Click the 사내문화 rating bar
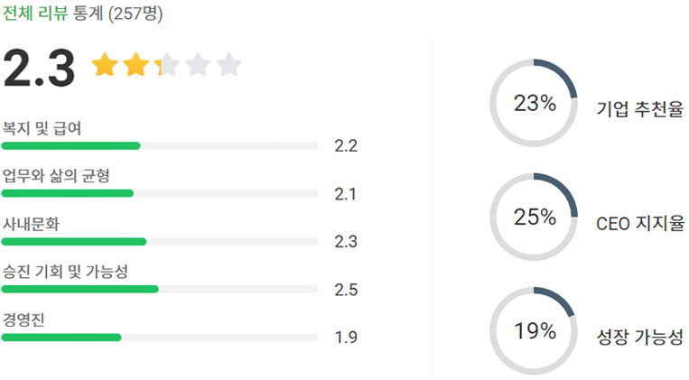 coord(160,241)
